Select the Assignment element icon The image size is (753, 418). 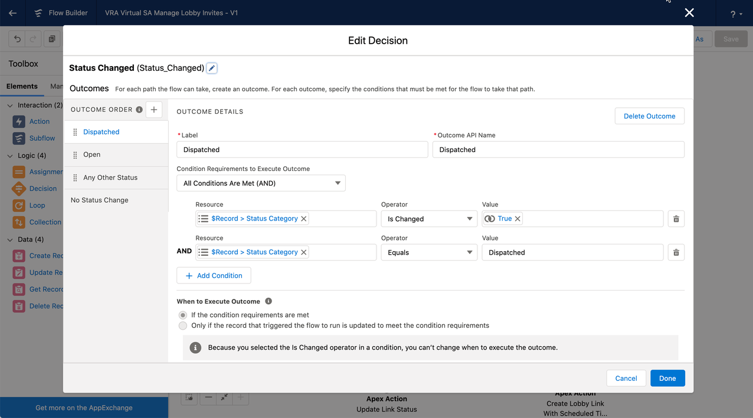[x=20, y=172]
